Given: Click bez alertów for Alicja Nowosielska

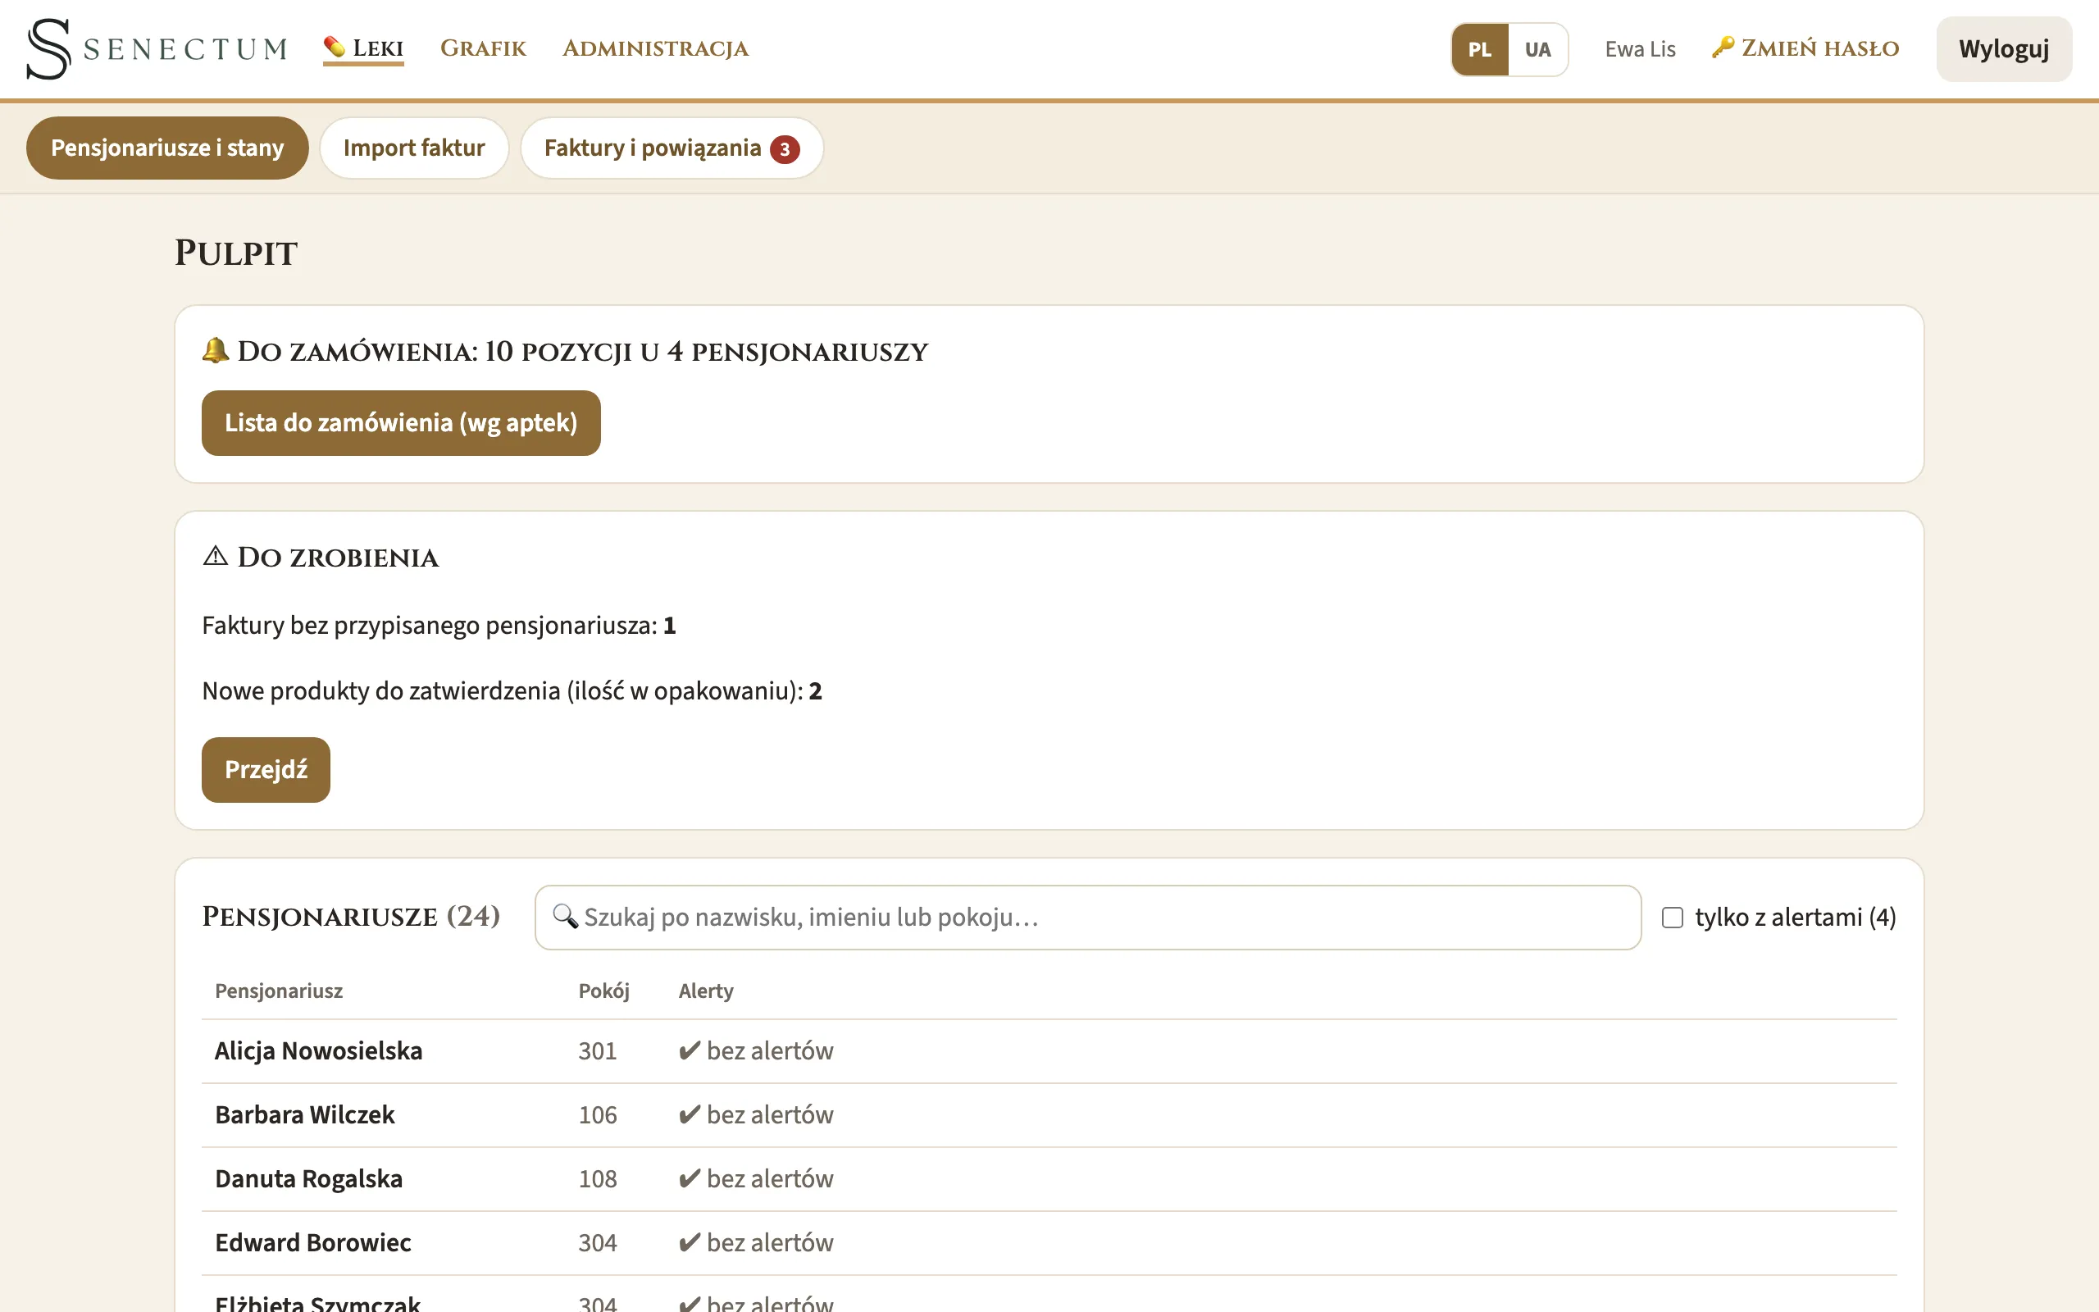Looking at the screenshot, I should (755, 1050).
